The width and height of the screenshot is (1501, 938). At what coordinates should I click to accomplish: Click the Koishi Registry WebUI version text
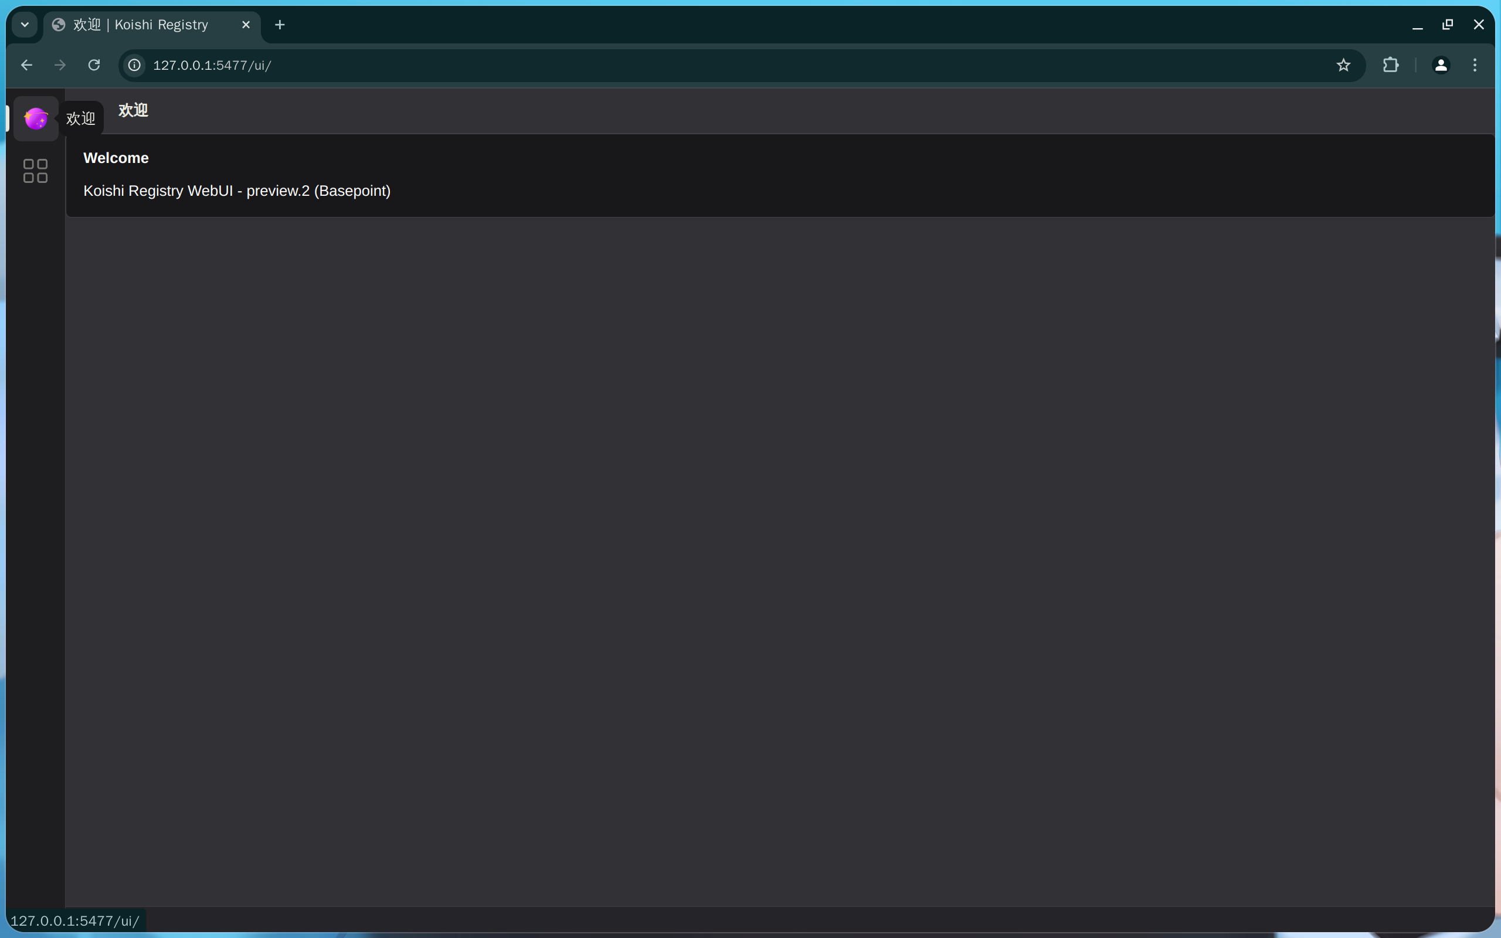[237, 191]
